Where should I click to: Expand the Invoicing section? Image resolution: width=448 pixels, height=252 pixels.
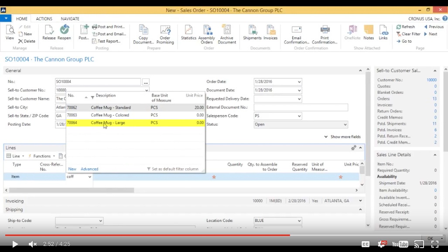pyautogui.click(x=360, y=201)
